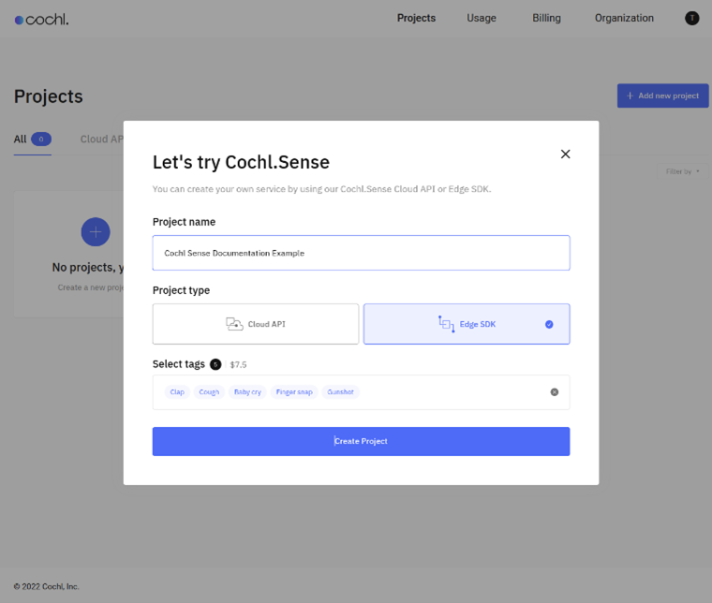Image resolution: width=712 pixels, height=603 pixels.
Task: Click the Cochl logo in header
Action: (41, 19)
